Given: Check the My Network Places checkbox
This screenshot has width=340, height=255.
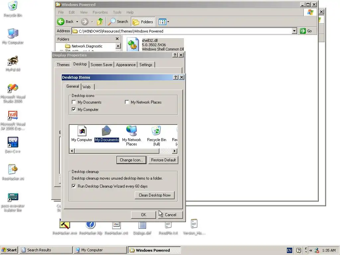Looking at the screenshot, I should coord(127,102).
